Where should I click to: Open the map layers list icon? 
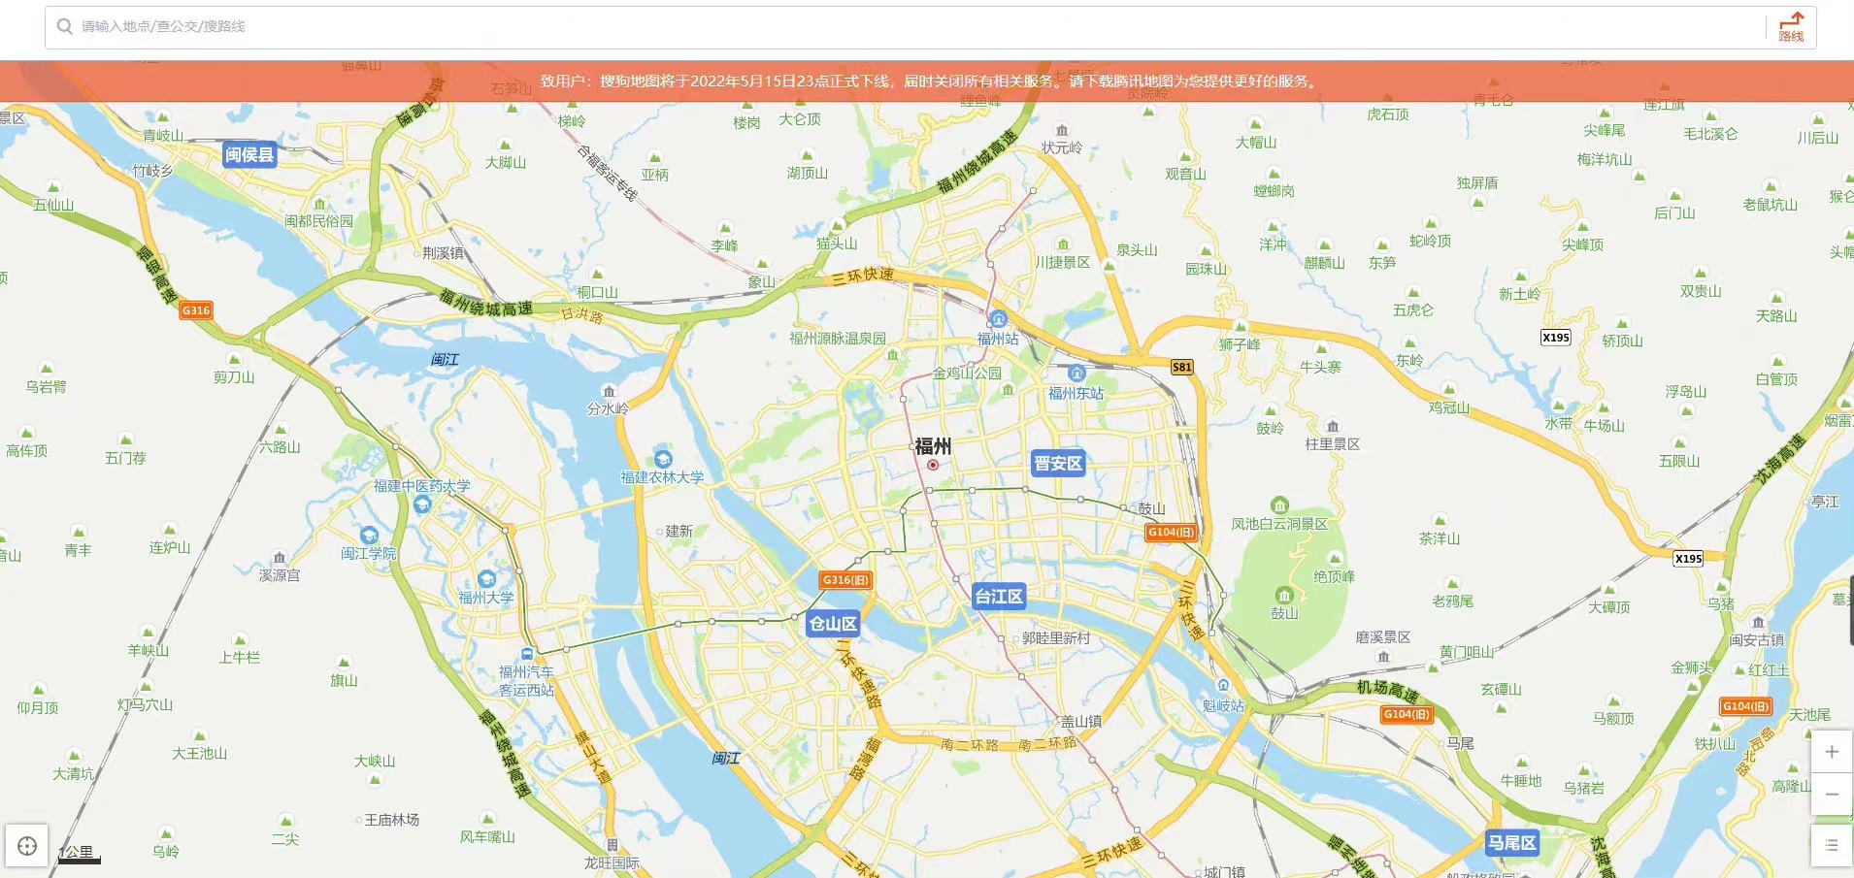coord(1832,845)
